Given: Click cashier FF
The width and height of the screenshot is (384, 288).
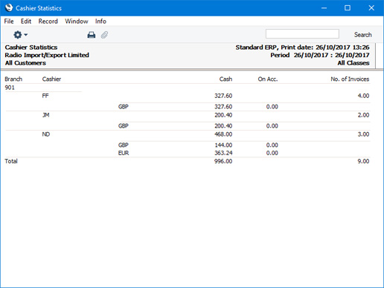Looking at the screenshot, I should pos(45,96).
